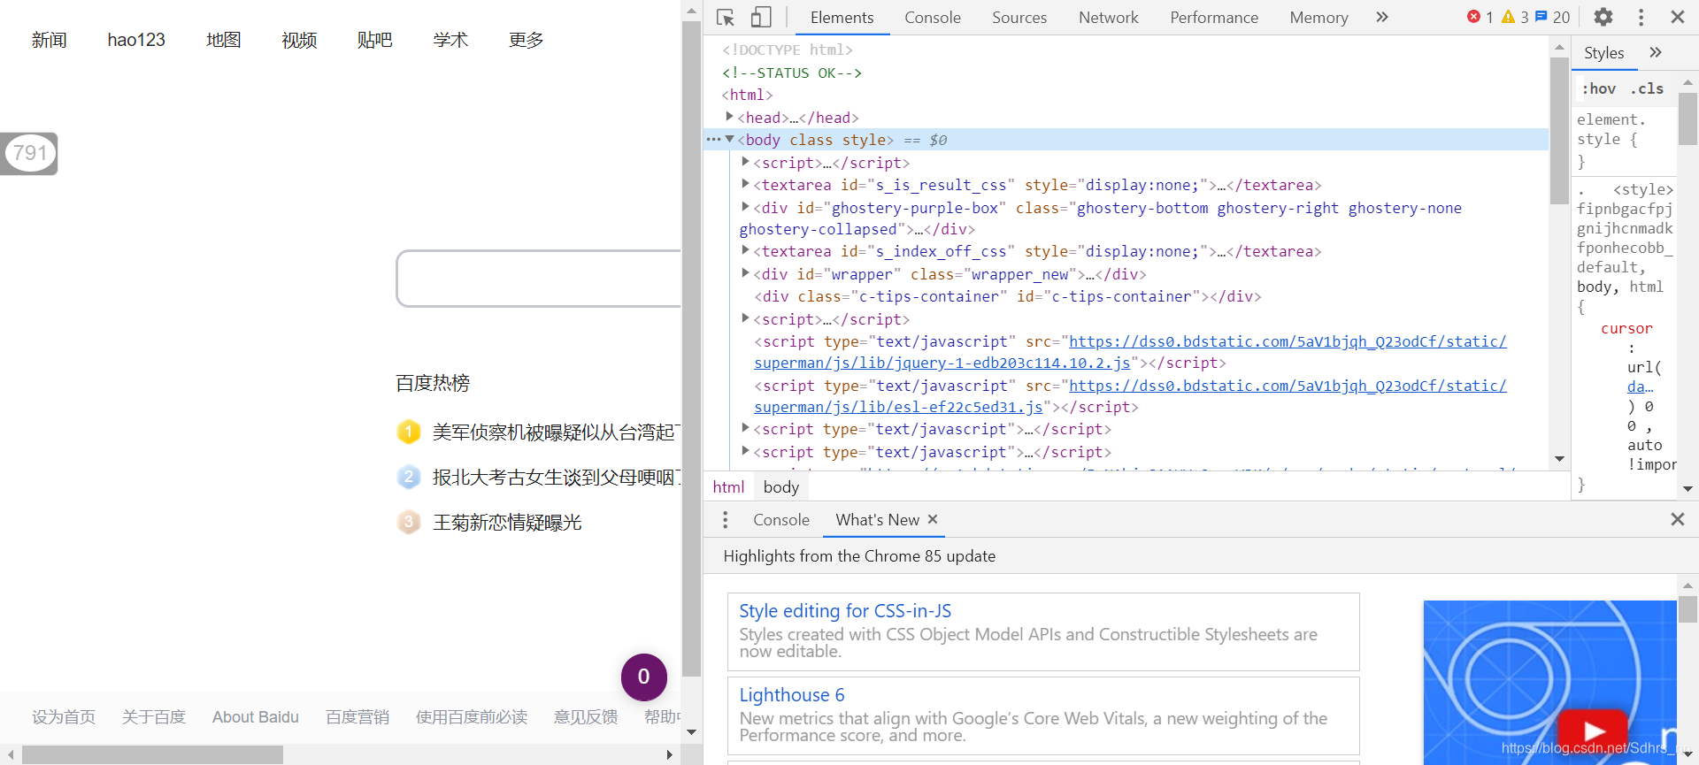Image resolution: width=1699 pixels, height=765 pixels.
Task: Select the Styles pane tab
Action: point(1603,53)
